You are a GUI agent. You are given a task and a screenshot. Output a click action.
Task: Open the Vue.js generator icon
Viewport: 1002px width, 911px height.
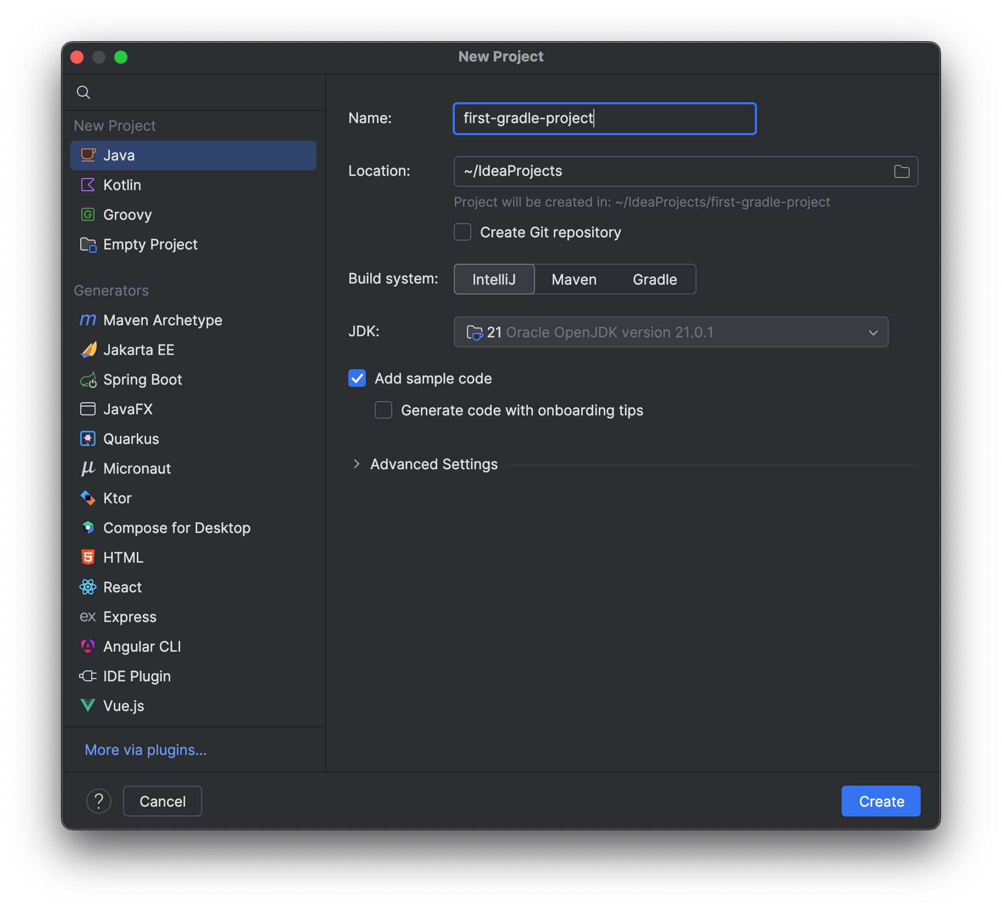88,706
